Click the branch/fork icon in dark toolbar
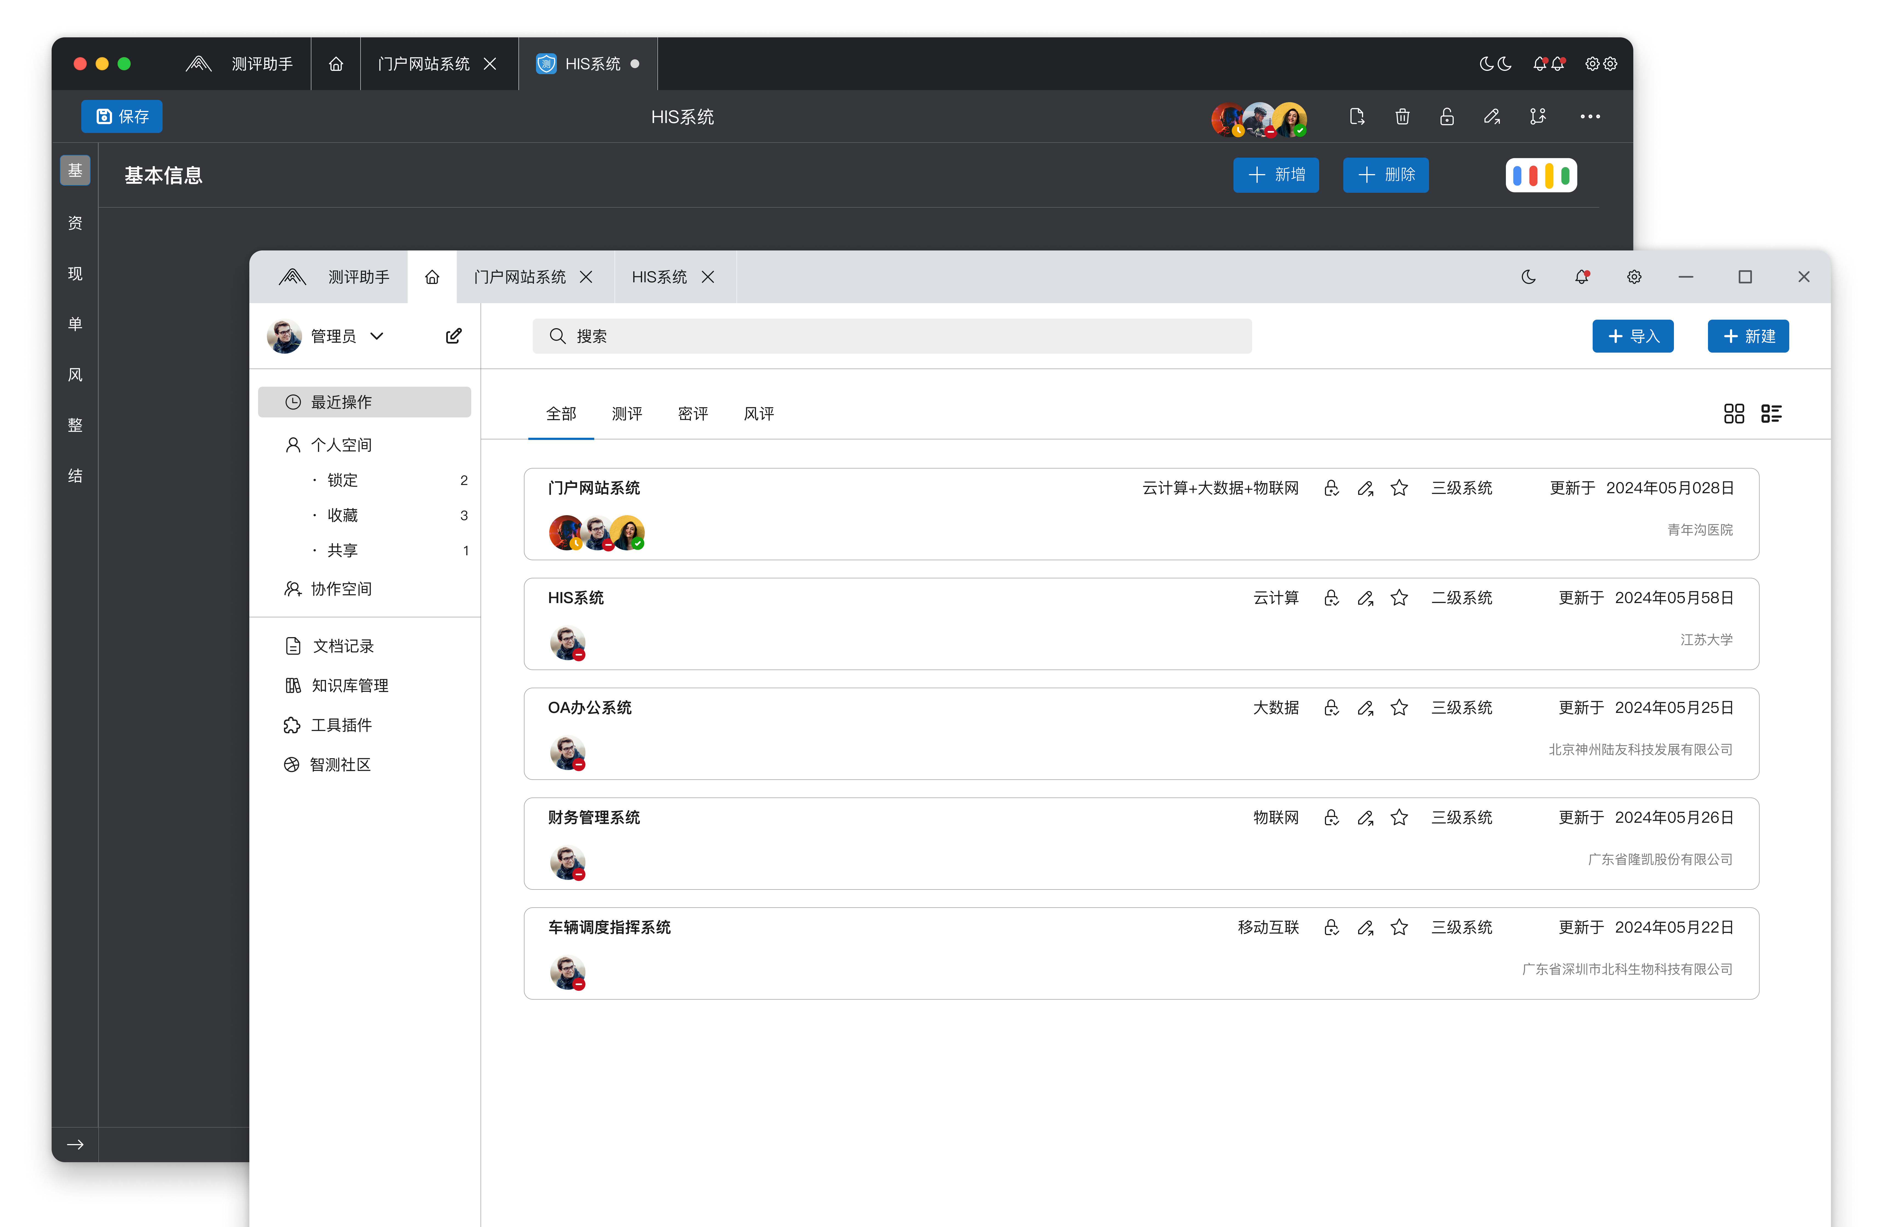The image size is (1898, 1227). [x=1537, y=117]
